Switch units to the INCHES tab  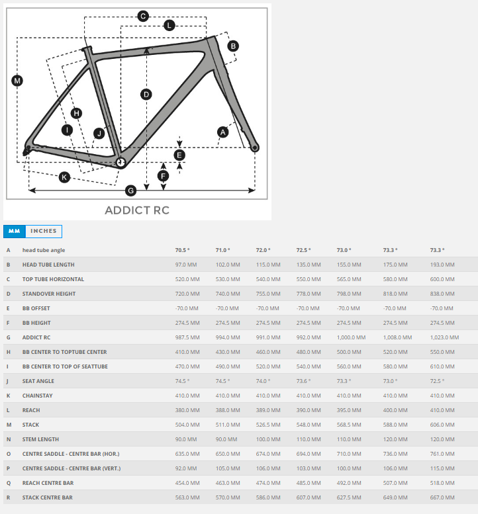click(x=44, y=232)
